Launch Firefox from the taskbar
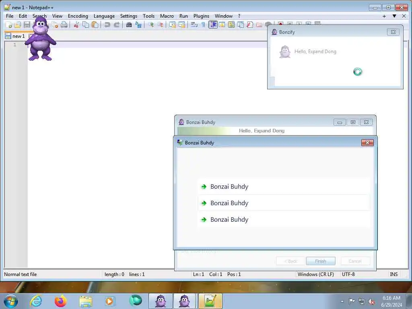The height and width of the screenshot is (309, 412). [x=60, y=301]
